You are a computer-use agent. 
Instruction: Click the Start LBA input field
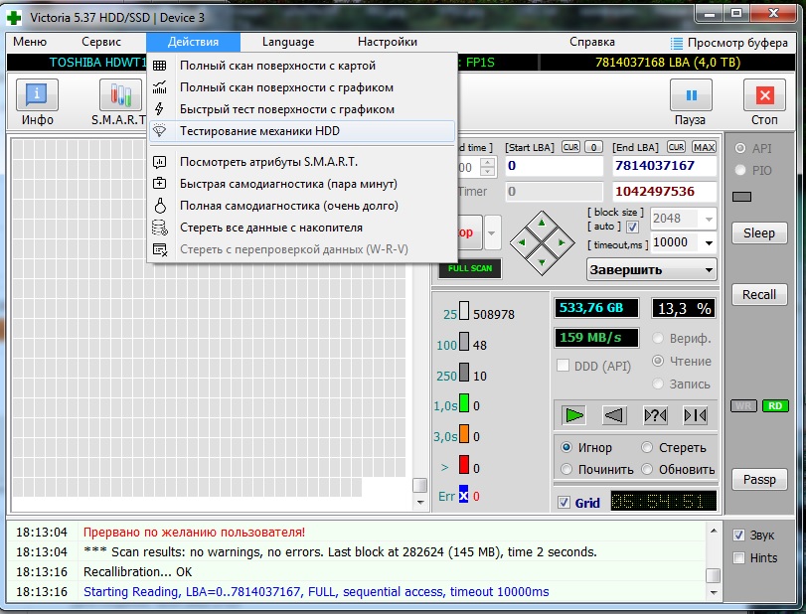[x=554, y=166]
